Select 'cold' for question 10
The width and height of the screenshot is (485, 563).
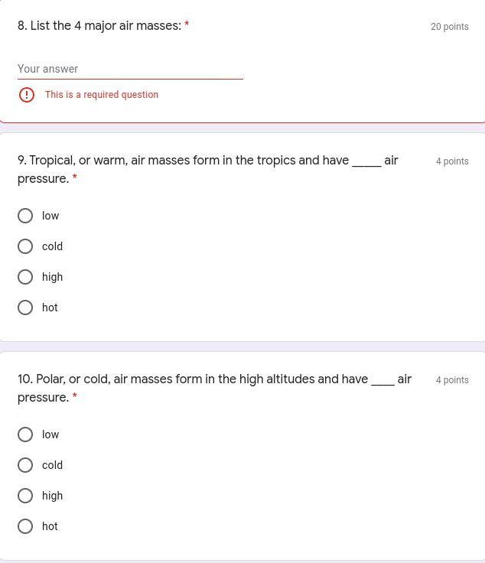[x=25, y=465]
